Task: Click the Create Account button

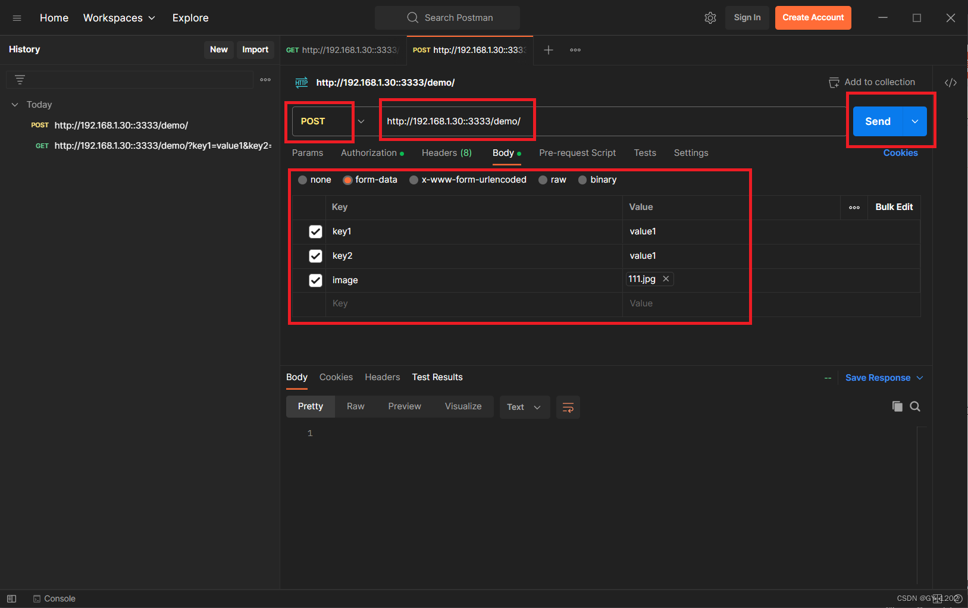Action: [813, 18]
